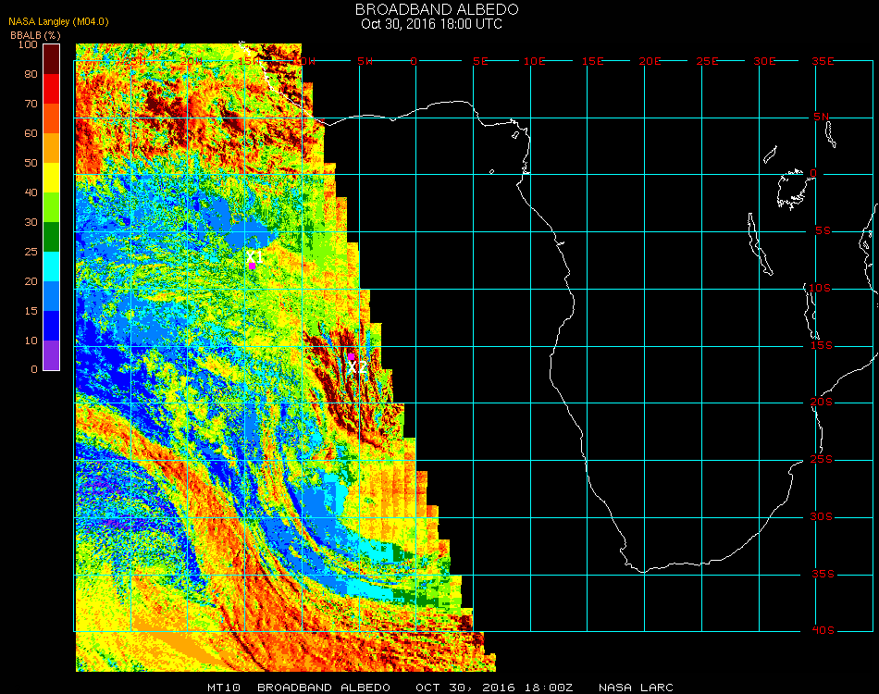
Task: Click the '70' legend value
Action: coord(31,104)
